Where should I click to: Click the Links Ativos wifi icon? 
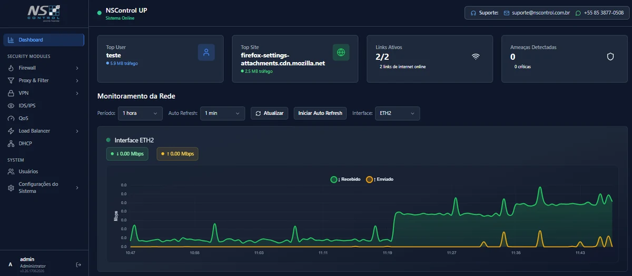pyautogui.click(x=476, y=56)
